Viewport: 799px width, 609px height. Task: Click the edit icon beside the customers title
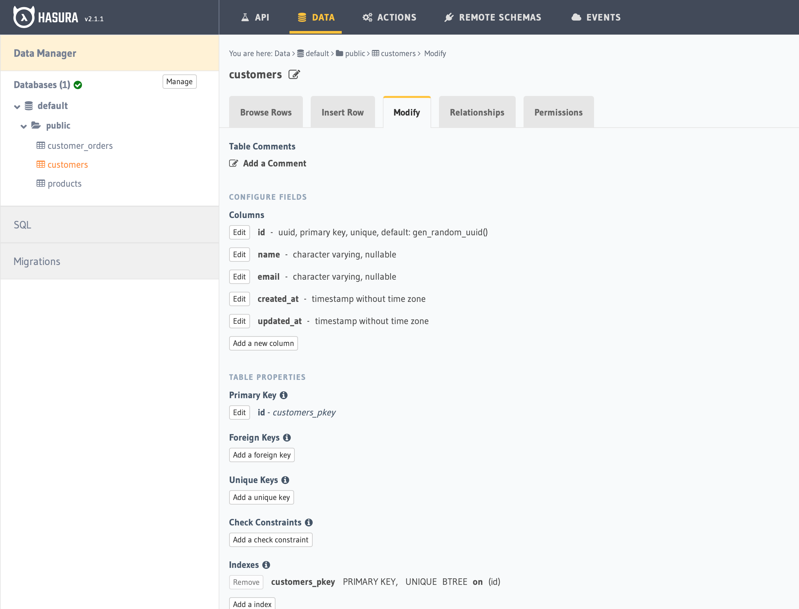tap(294, 75)
